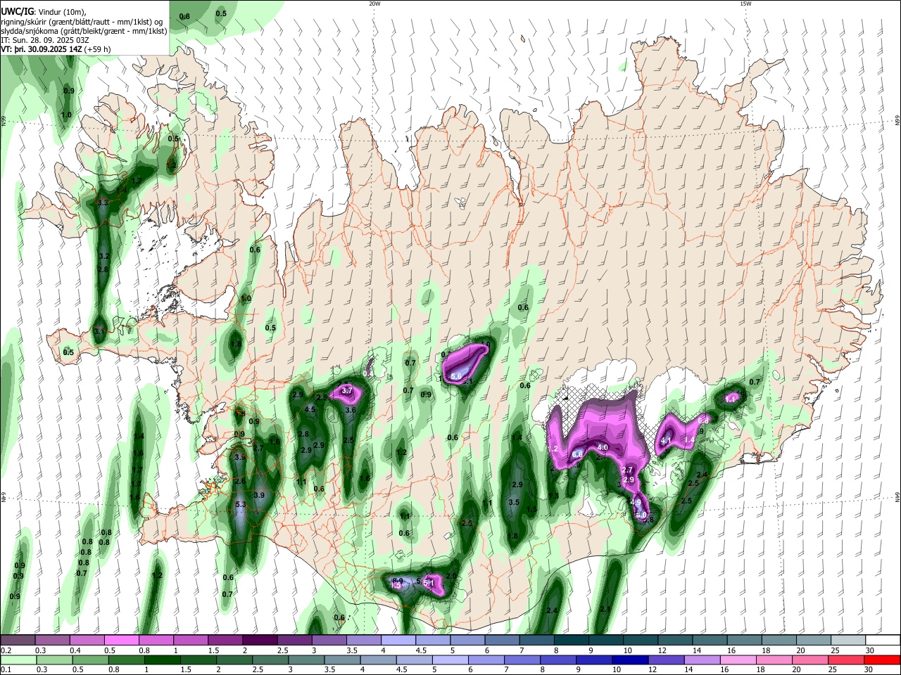This screenshot has height=675, width=901.
Task: Click the snow legend swatch between 6 and 7
Action: pos(501,641)
